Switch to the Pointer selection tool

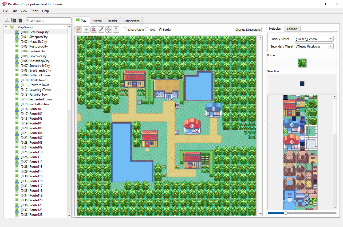point(86,29)
